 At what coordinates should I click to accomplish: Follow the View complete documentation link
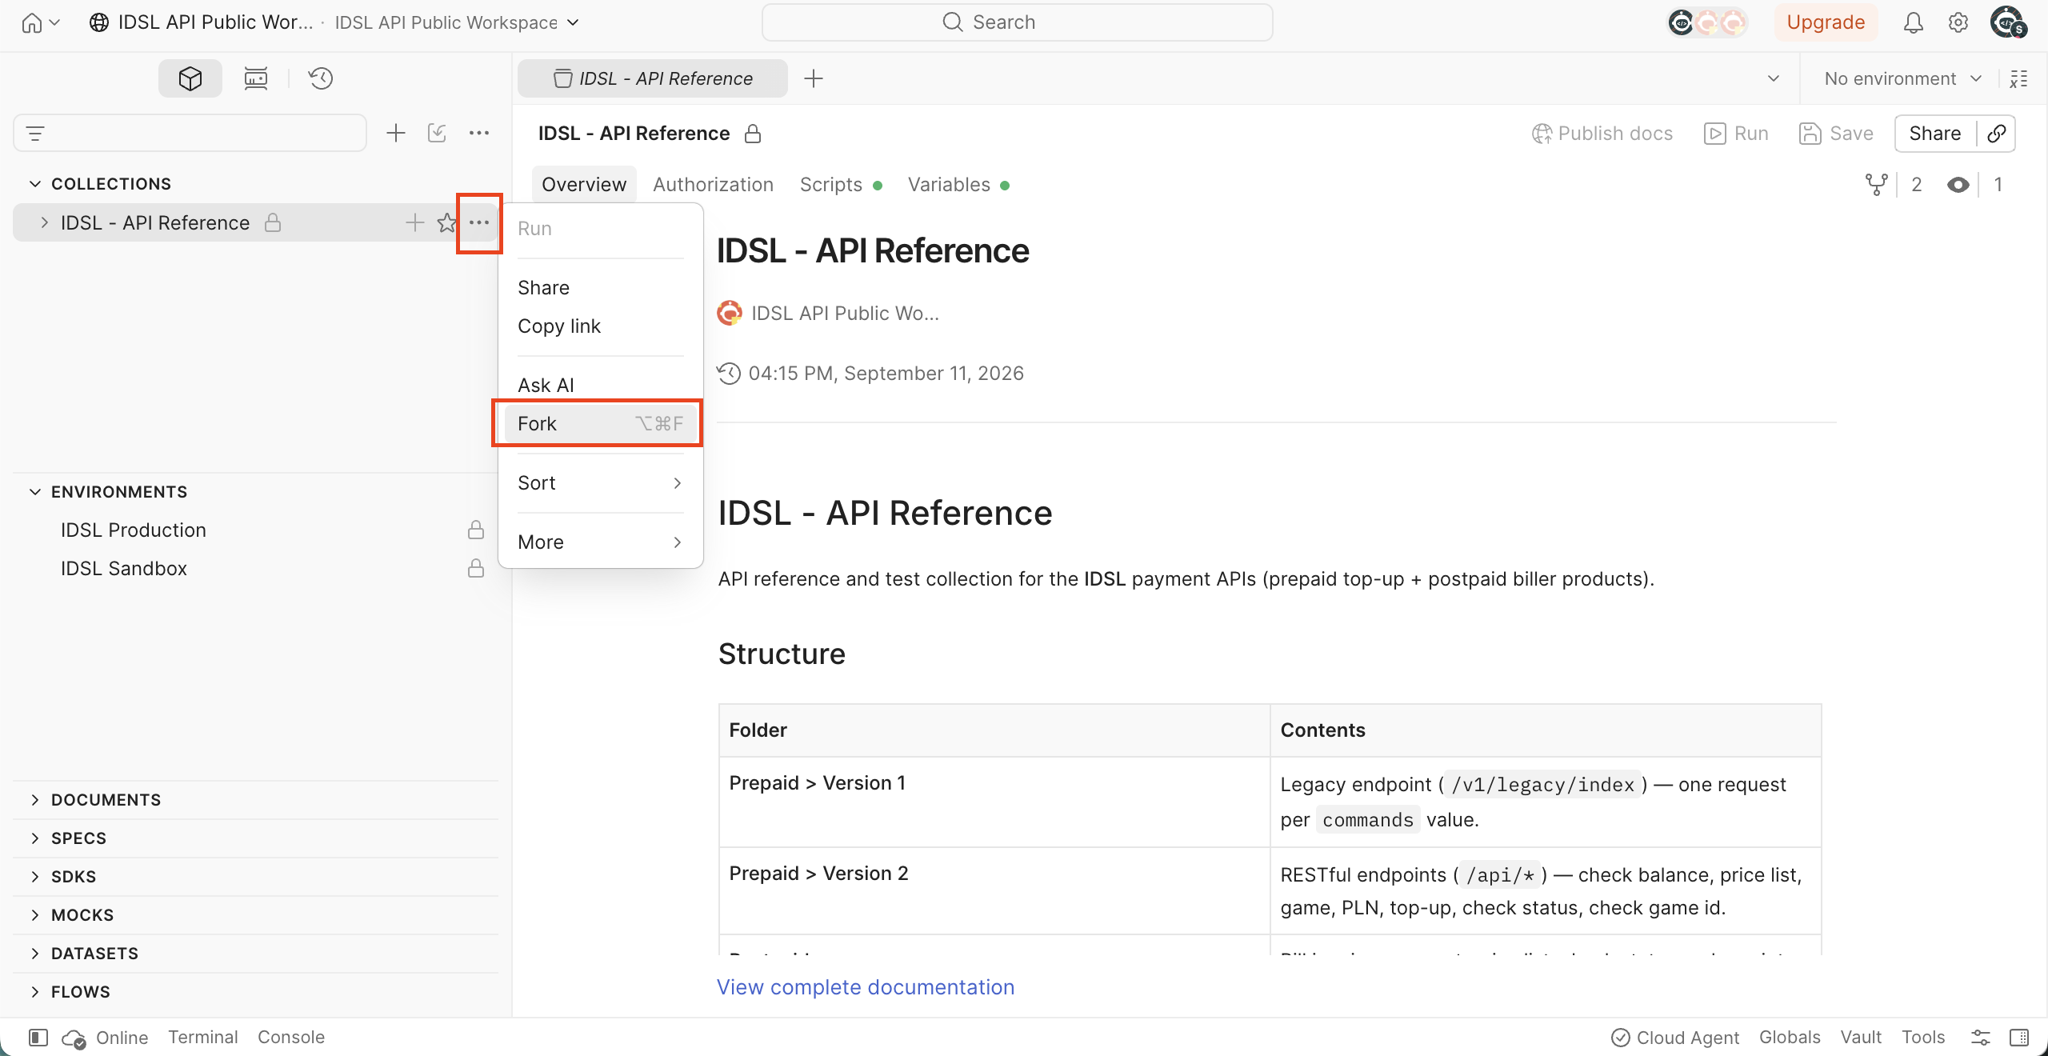point(865,987)
